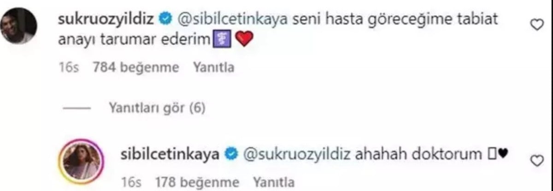Like sibilcetinkaya's reply with the heart icon
This screenshot has width=553, height=191.
[537, 161]
